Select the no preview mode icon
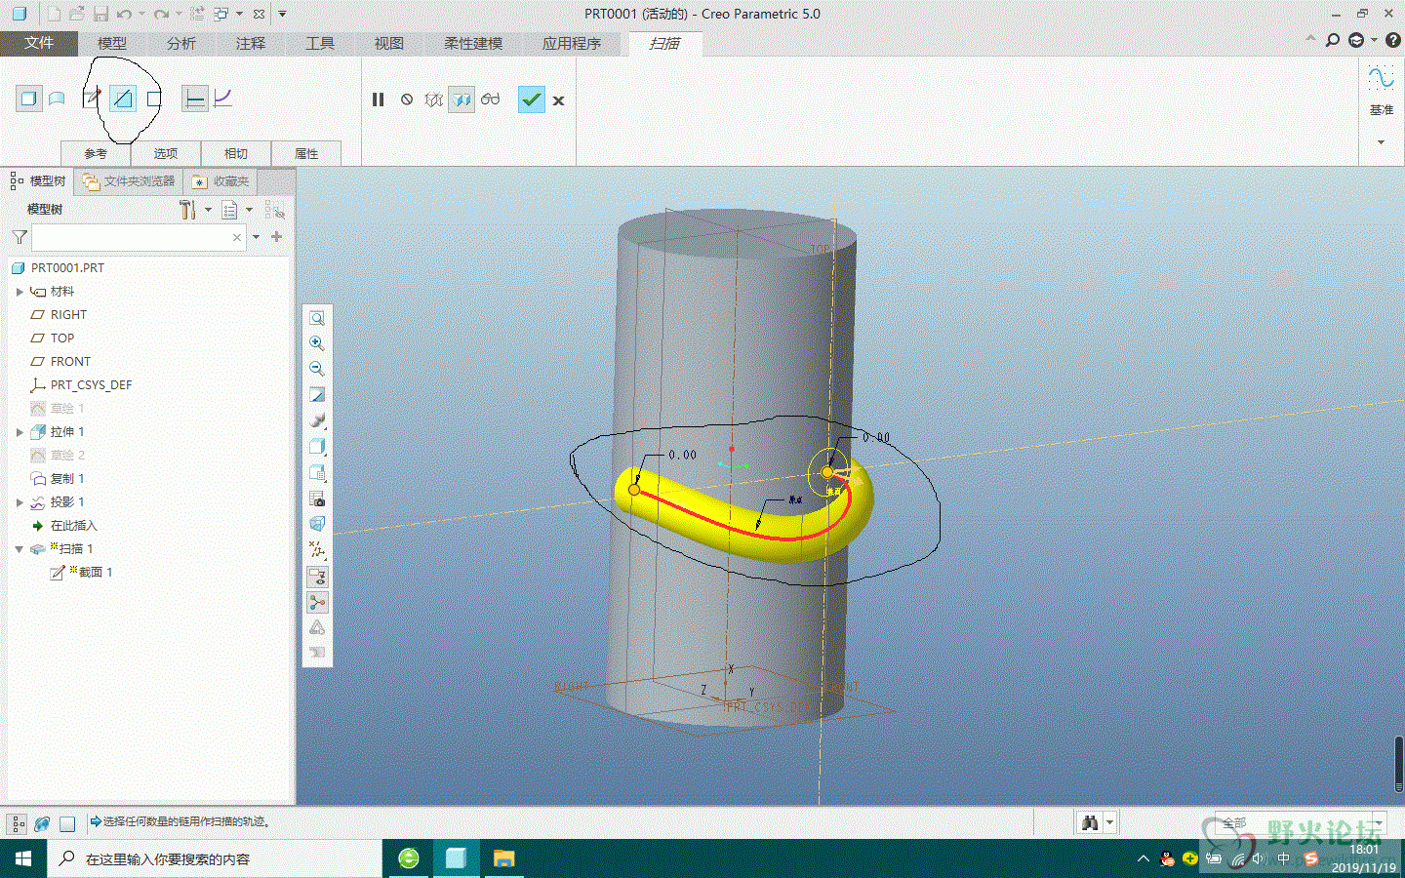 coord(407,100)
